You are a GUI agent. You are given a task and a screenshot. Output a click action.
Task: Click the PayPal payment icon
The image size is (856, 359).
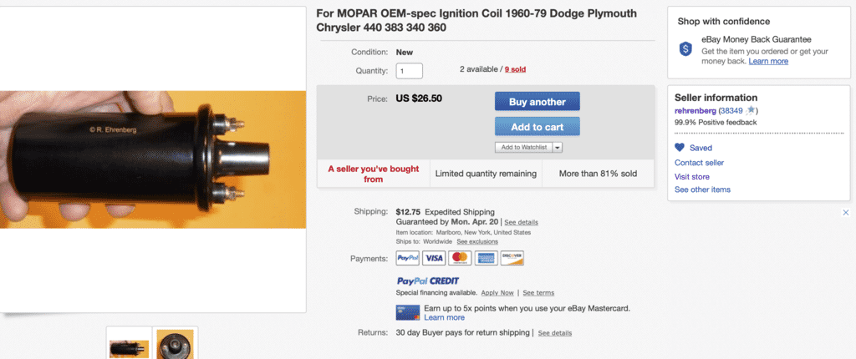pos(407,258)
